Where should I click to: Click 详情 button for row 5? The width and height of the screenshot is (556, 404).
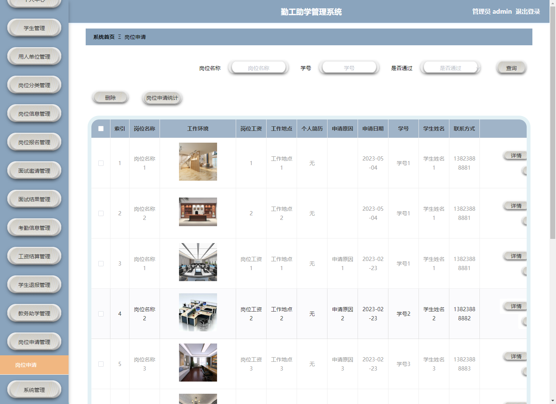[516, 356]
